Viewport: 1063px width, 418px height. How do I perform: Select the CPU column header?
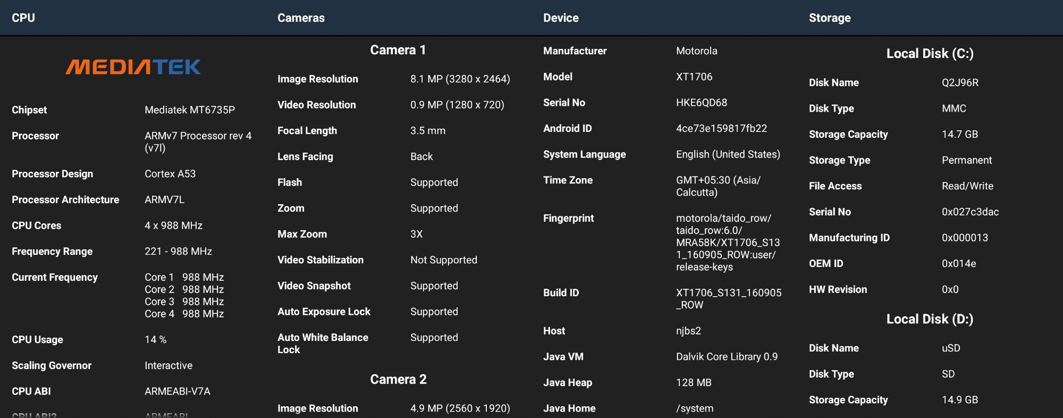point(23,18)
